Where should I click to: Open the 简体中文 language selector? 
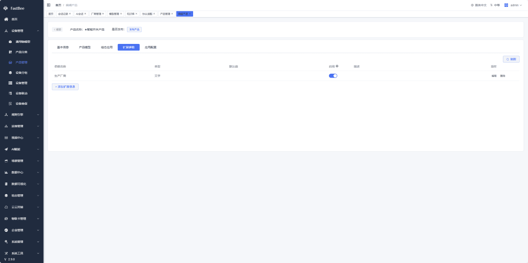(x=479, y=5)
